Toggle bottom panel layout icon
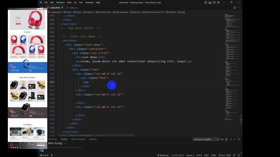 click(x=210, y=3)
